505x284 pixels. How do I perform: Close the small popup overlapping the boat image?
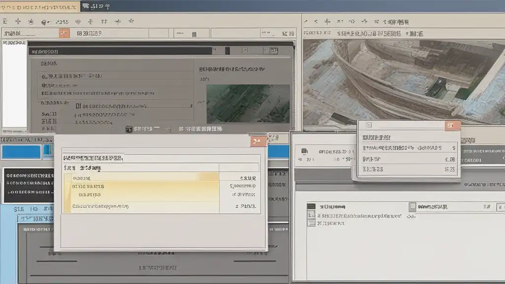tap(452, 126)
